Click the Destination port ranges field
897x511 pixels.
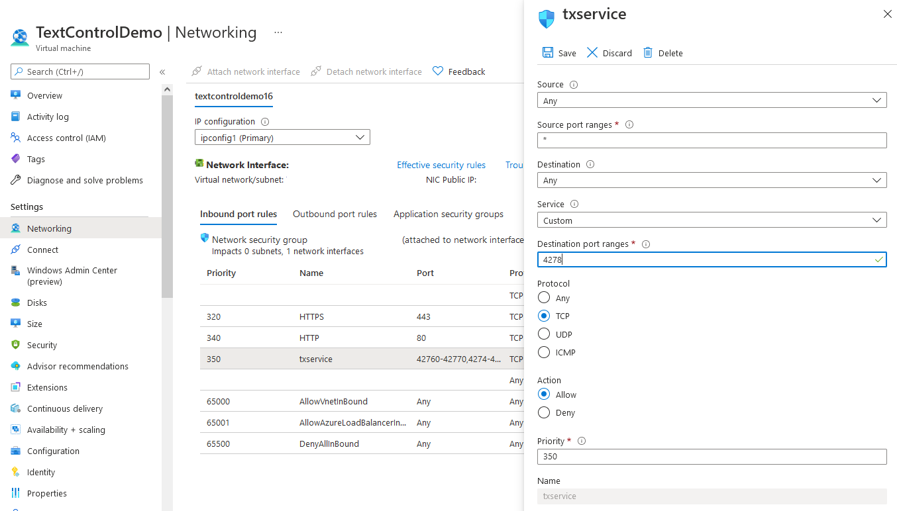click(712, 259)
